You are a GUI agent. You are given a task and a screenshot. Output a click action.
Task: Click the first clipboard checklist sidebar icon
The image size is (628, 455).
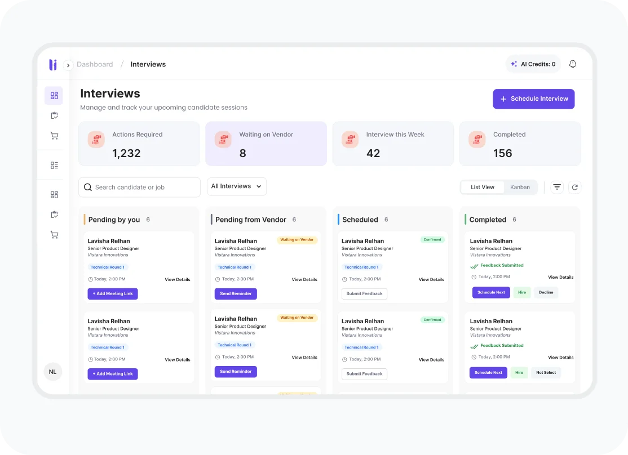[x=54, y=115]
